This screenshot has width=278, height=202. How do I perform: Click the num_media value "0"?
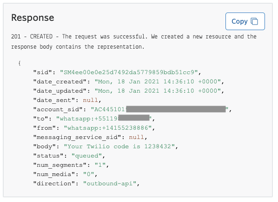tap(88, 174)
